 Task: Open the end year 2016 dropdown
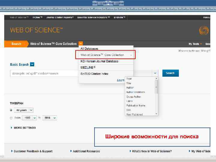coord(49,118)
